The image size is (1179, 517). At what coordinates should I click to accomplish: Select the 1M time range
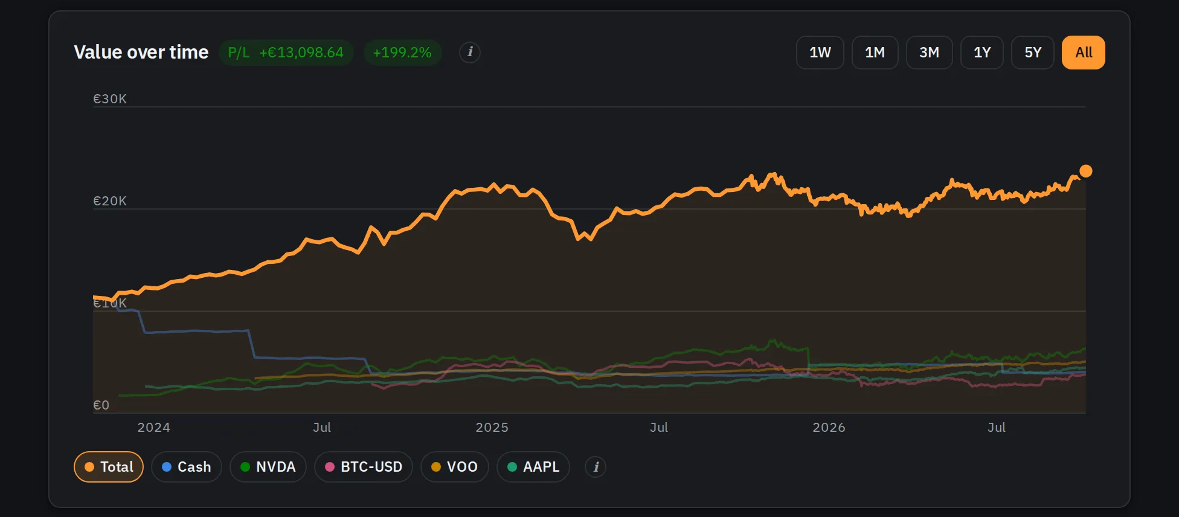tap(875, 53)
